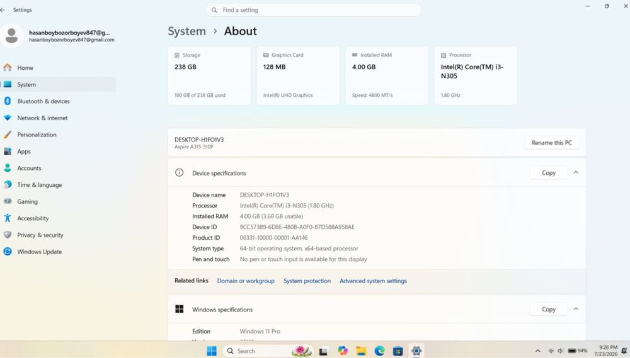Click Windows 11 Pro edition text
The height and width of the screenshot is (358, 630).
(260, 331)
